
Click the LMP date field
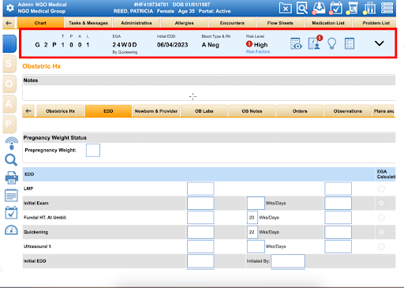point(200,189)
